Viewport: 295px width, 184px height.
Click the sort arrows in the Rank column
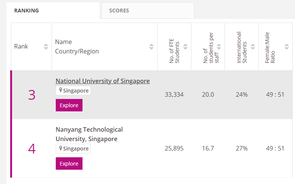click(46, 47)
